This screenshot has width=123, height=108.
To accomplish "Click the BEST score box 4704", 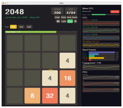I will 71,11.
